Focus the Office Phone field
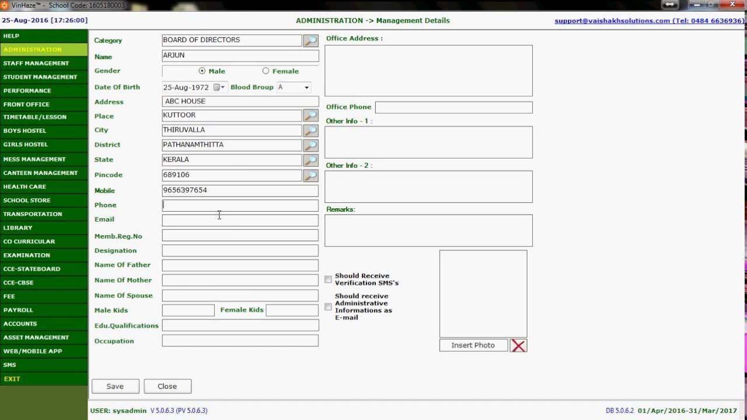The image size is (747, 420). [x=454, y=107]
